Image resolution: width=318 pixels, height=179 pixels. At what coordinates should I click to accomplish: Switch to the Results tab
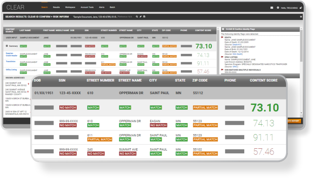[56, 7]
